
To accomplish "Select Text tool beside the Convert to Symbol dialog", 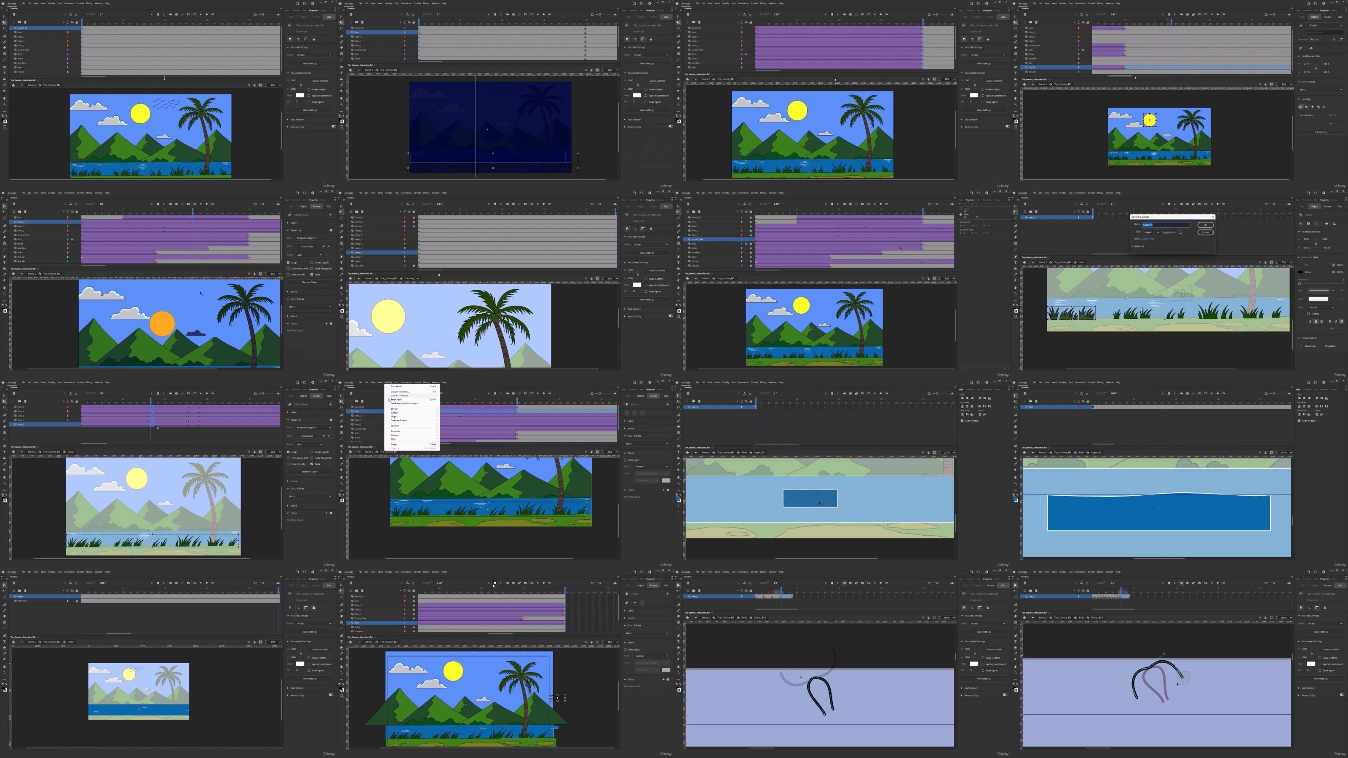I will (1015, 263).
